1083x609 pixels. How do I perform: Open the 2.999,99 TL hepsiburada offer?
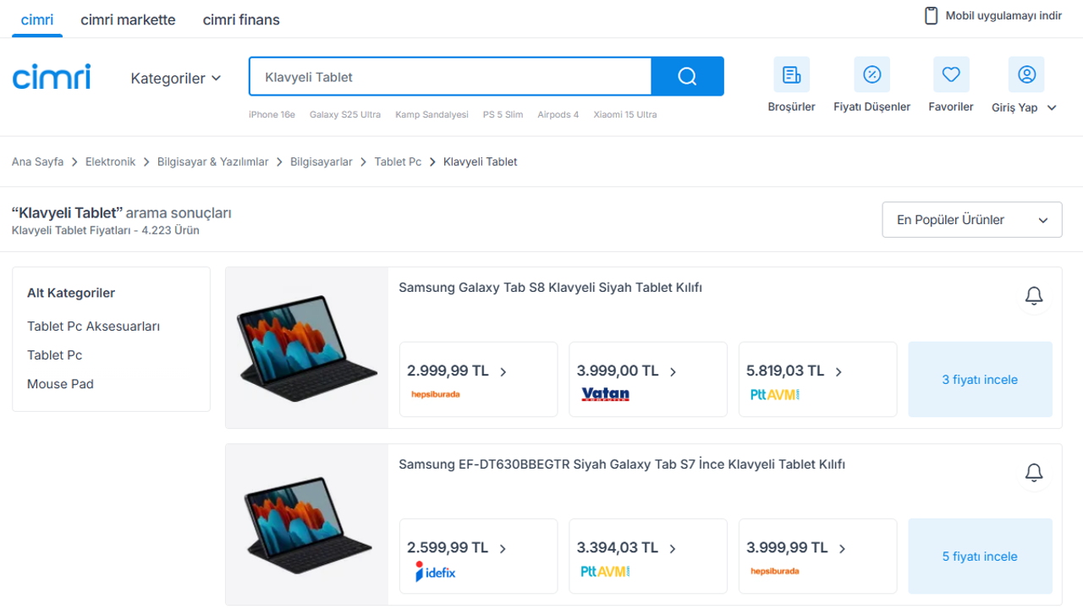point(478,379)
